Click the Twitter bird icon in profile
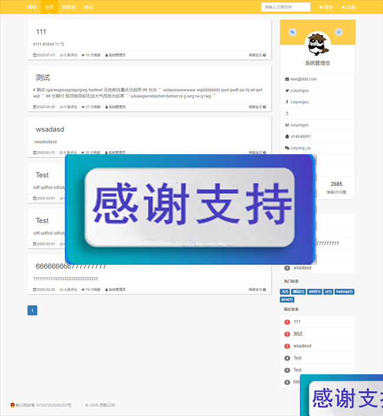This screenshot has height=416, width=383. click(x=287, y=91)
